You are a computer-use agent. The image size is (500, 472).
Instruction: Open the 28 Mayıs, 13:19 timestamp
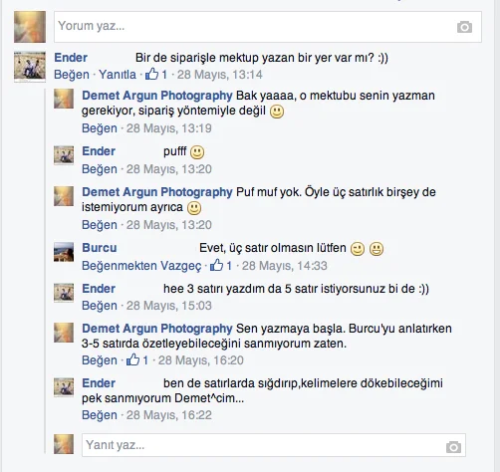point(169,128)
